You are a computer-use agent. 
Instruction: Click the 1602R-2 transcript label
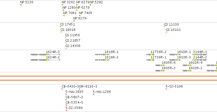tap(195, 68)
